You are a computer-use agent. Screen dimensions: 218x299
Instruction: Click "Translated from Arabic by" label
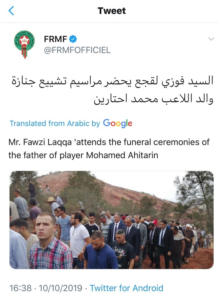click(x=55, y=124)
